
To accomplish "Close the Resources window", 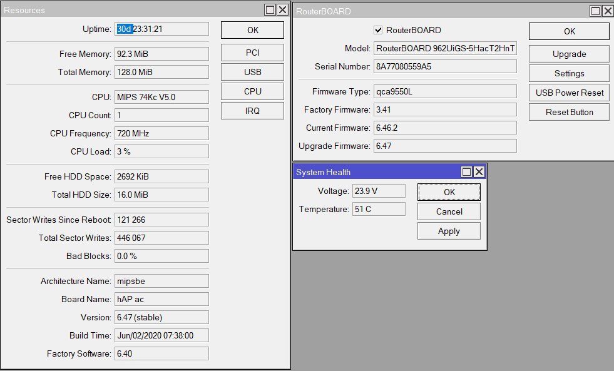I will click(x=282, y=10).
